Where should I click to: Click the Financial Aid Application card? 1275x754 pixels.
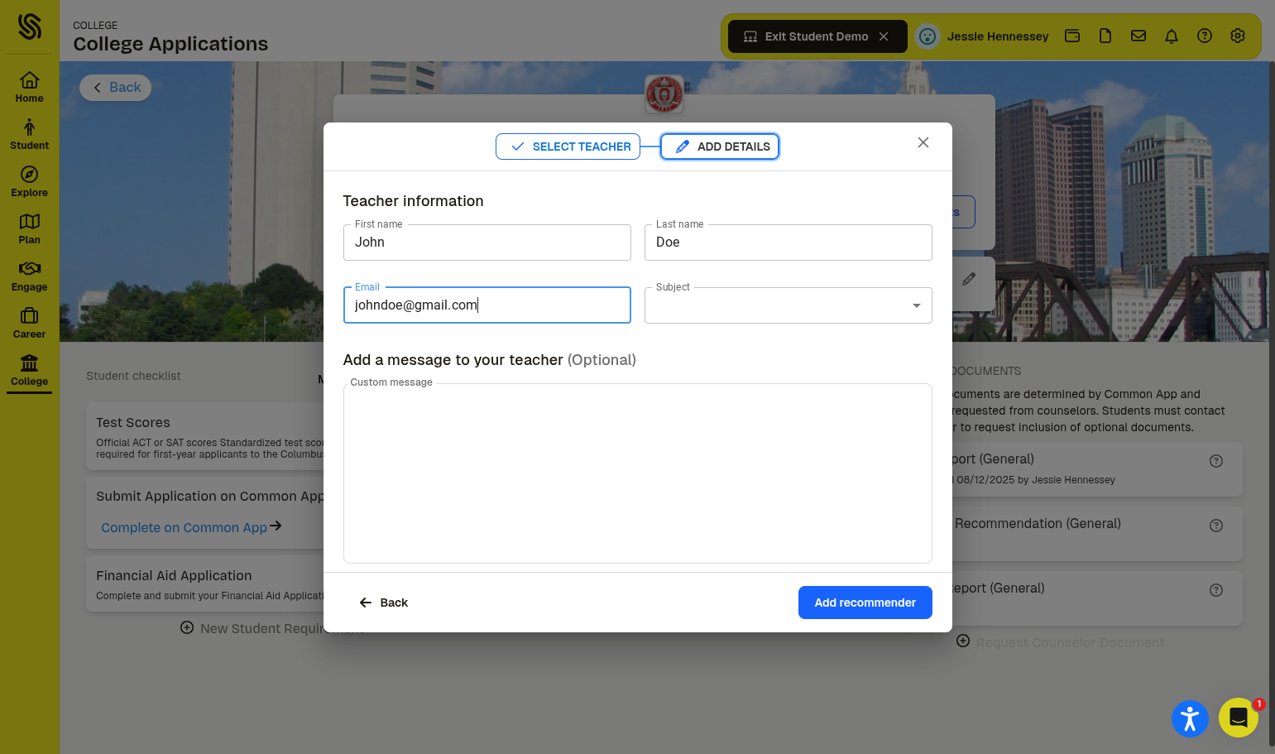[205, 584]
